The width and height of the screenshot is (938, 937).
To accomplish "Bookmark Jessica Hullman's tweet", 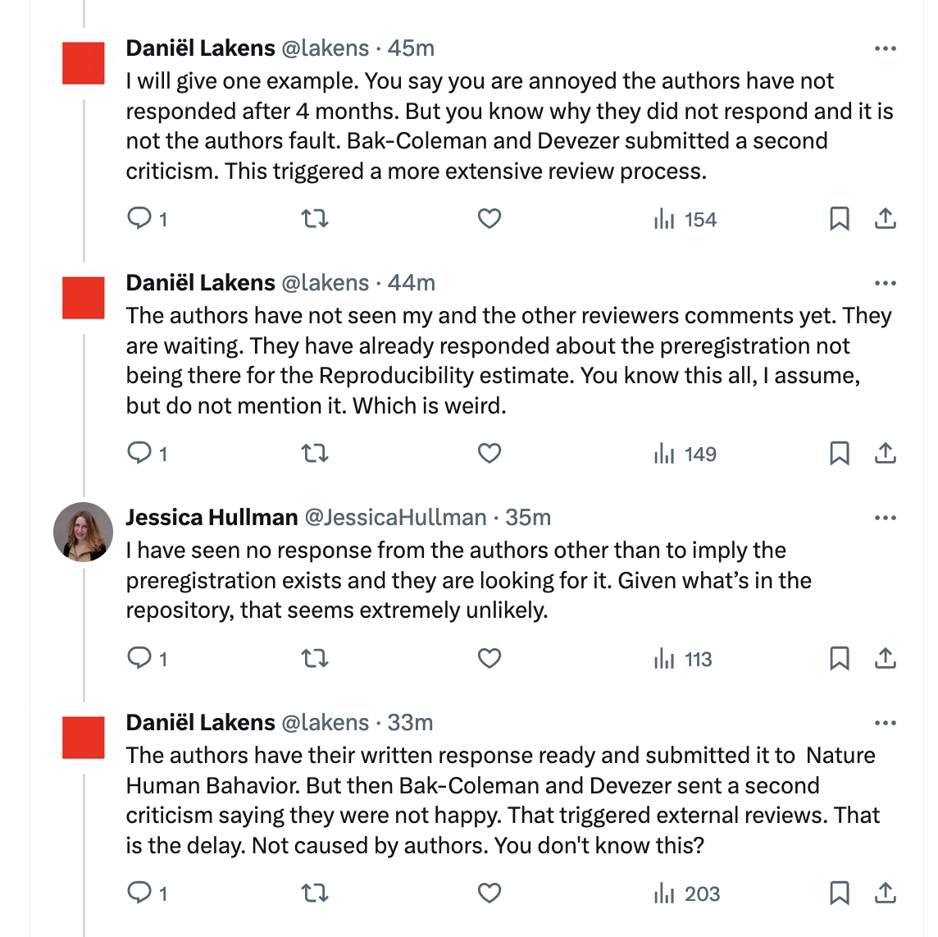I will point(840,658).
